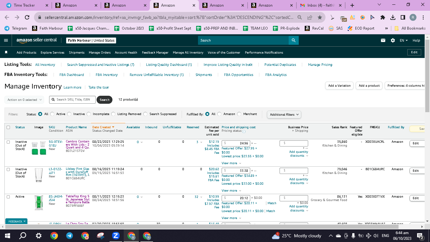The height and width of the screenshot is (242, 430).
Task: Click the Search button next to SKU field
Action: pyautogui.click(x=105, y=100)
